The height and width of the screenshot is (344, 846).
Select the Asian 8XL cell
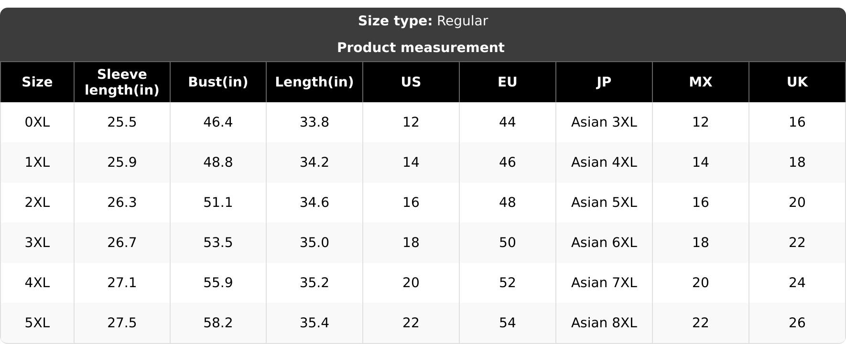604,323
